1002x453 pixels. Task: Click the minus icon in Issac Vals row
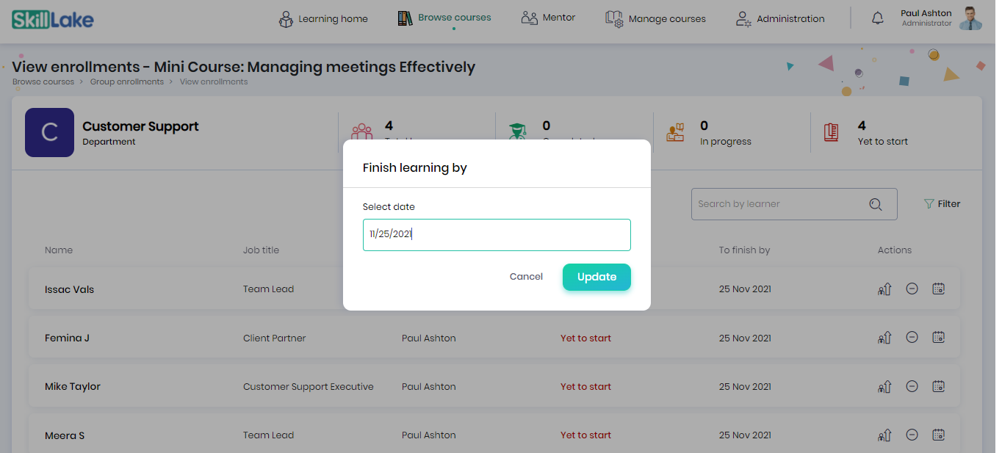tap(912, 289)
